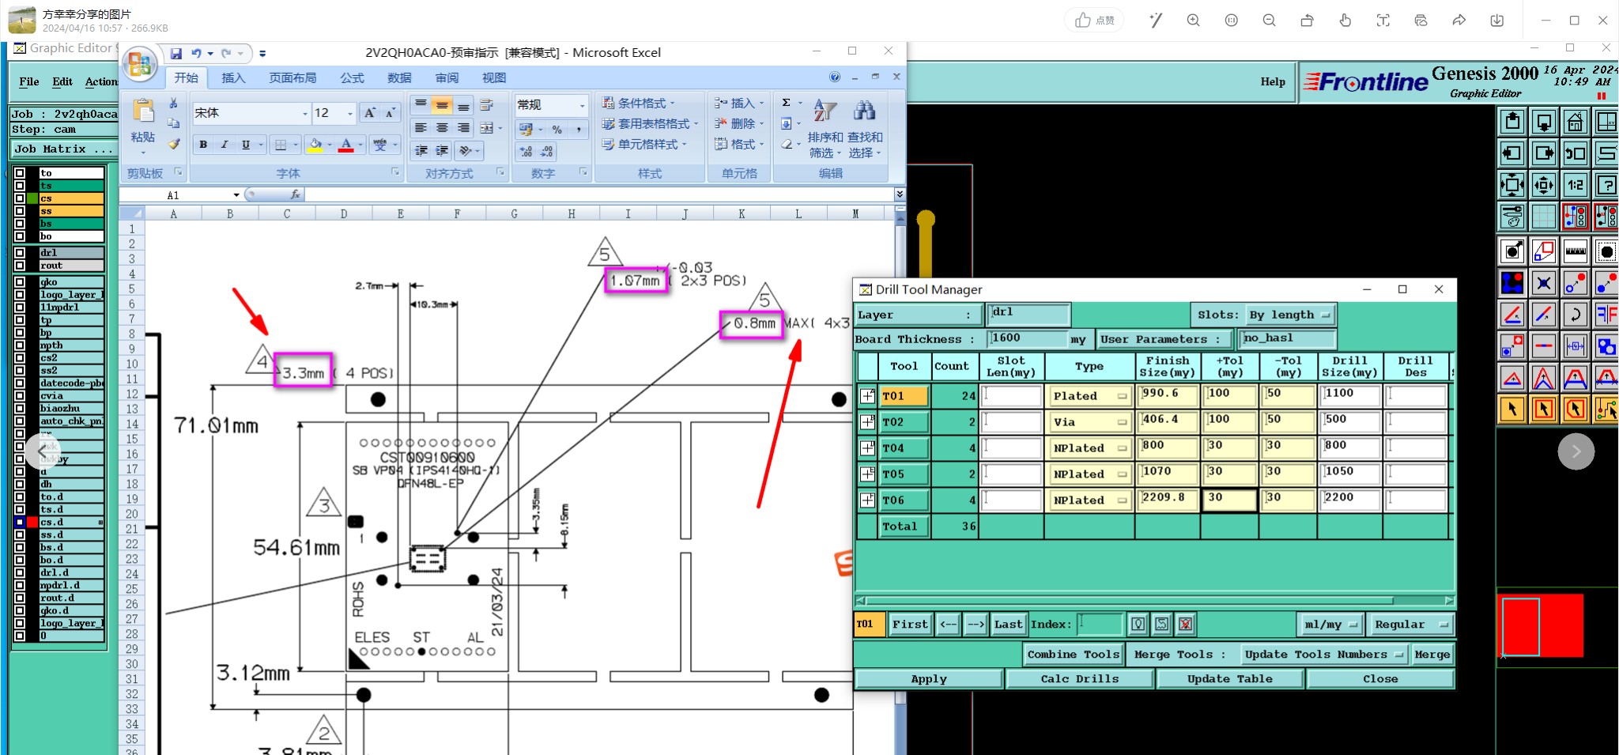Toggle the 'ts' layer checkbox
Image resolution: width=1619 pixels, height=755 pixels.
(20, 186)
